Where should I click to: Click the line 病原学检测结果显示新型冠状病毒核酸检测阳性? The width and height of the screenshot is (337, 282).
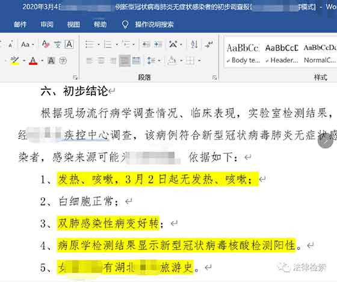point(177,245)
